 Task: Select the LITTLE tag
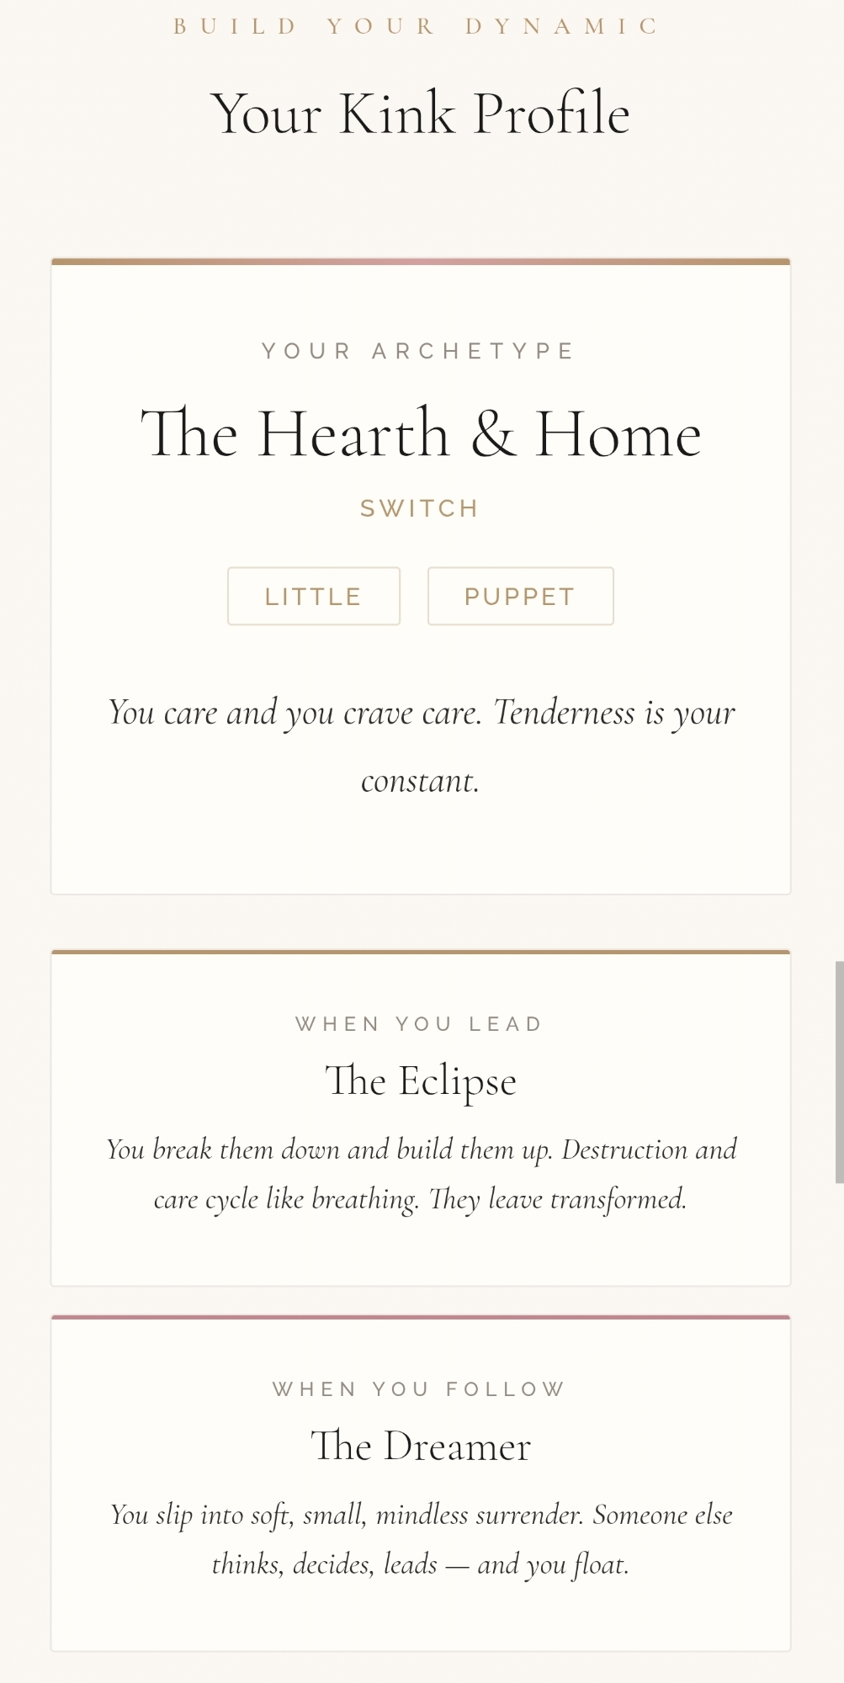pos(313,597)
